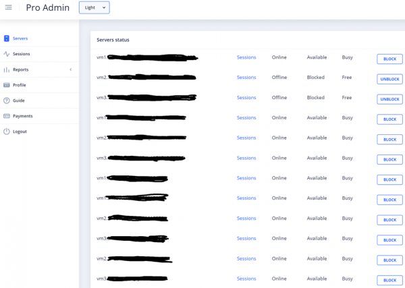The width and height of the screenshot is (405, 288).
Task: Open Sessions link in the last server row
Action: (246, 279)
